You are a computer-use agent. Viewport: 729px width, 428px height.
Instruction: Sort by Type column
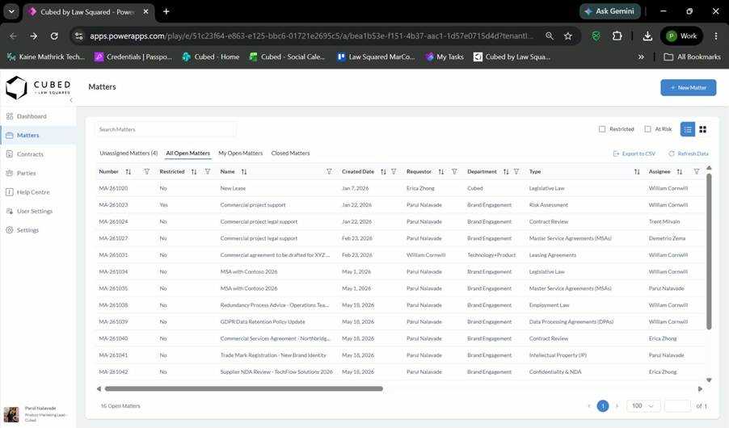[637, 172]
